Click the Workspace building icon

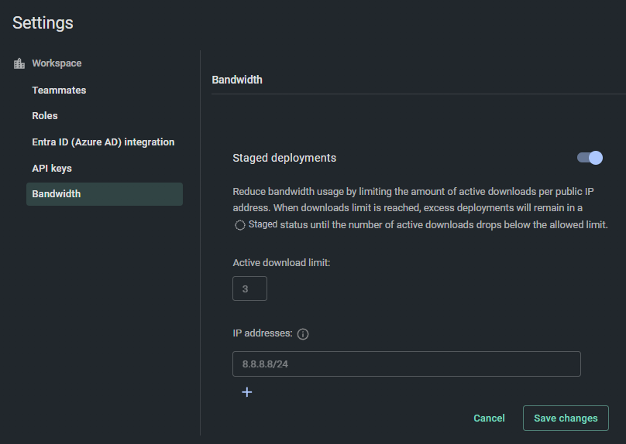pos(19,63)
